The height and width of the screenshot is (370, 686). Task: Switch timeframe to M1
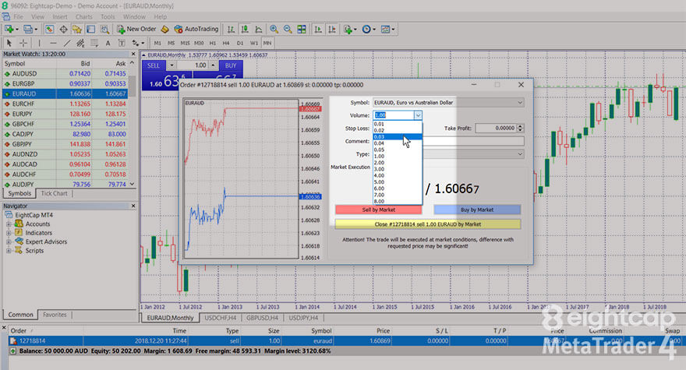(157, 43)
